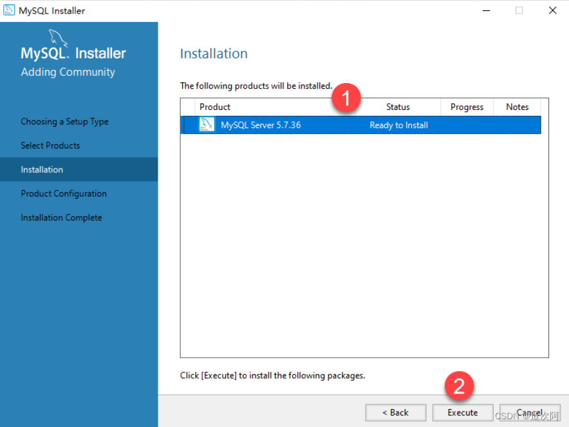Click the MySQL Installer title bar icon

[9, 10]
